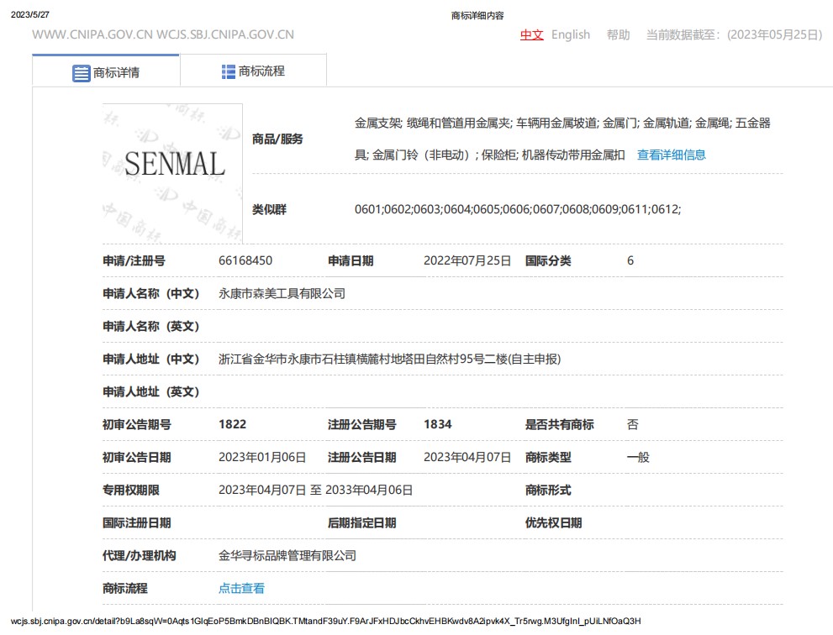Viewport: 833px width, 635px height.
Task: Click the 商标形式 label
Action: tap(548, 491)
